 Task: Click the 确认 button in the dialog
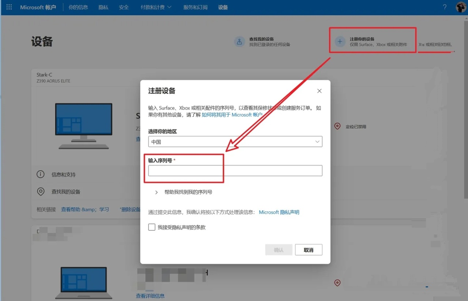point(279,250)
